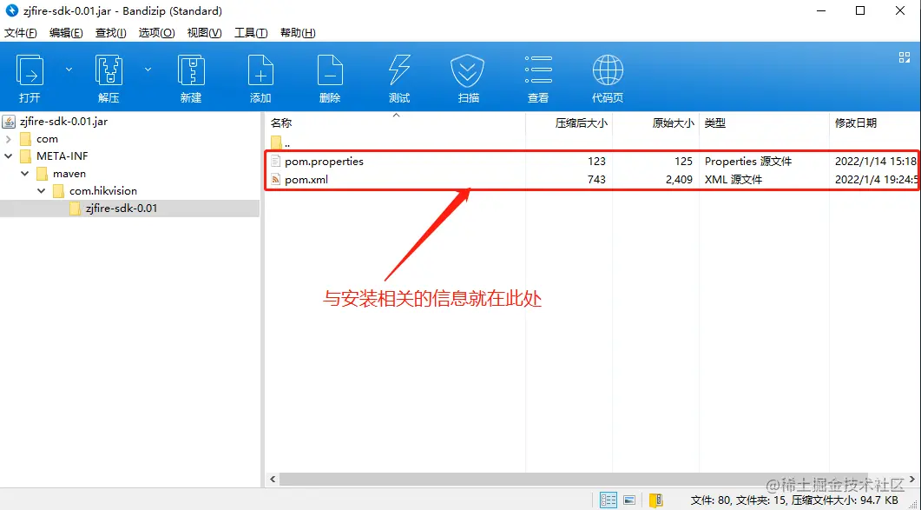Image resolution: width=921 pixels, height=510 pixels.
Task: Click the 125 original size value
Action: [x=684, y=162]
